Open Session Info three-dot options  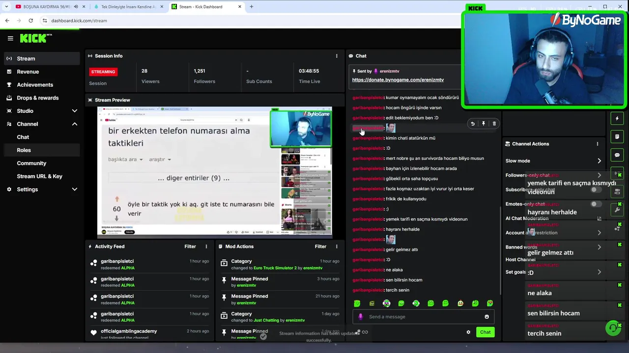[337, 56]
